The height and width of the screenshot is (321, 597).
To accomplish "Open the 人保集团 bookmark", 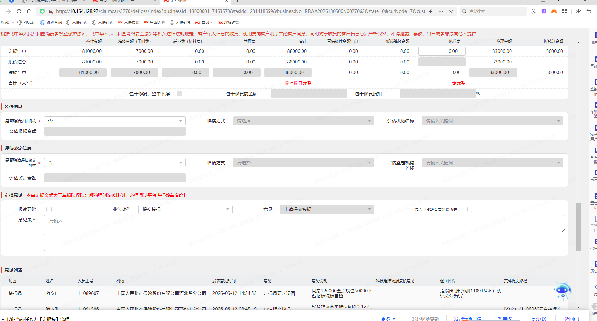I will pyautogui.click(x=128, y=22).
